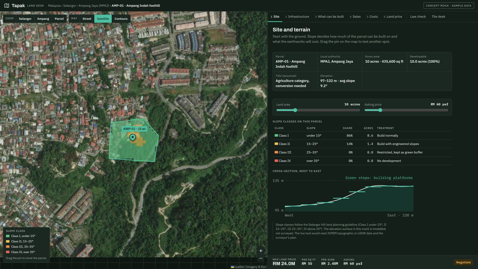Toggle the Contours map layer

[x=121, y=19]
